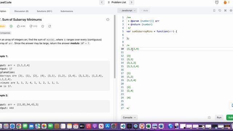233x131 pixels.
Task: Open editor settings gear icon
Action: pyautogui.click(x=231, y=11)
